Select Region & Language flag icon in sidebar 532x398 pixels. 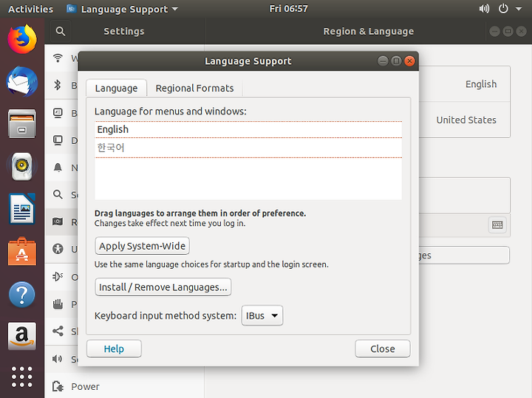58,222
